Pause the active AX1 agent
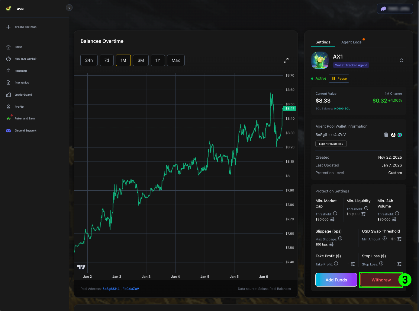 pyautogui.click(x=339, y=78)
